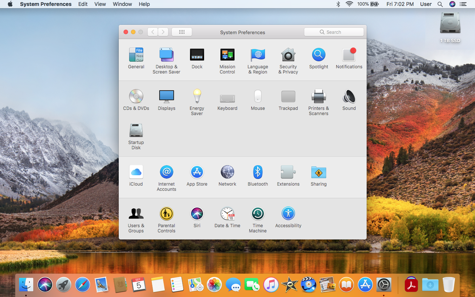This screenshot has height=297, width=475.
Task: Open the Trash in the Dock
Action: click(449, 285)
